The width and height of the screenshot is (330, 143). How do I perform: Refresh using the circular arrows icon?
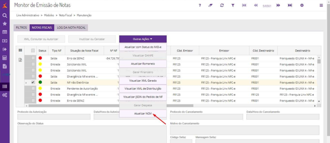[222, 5]
